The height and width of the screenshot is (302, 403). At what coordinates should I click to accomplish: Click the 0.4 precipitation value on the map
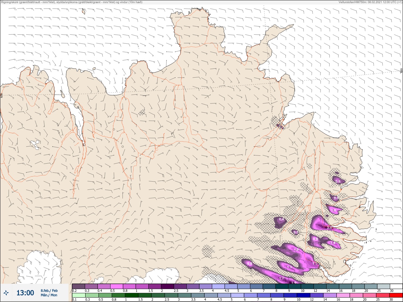coord(281,219)
